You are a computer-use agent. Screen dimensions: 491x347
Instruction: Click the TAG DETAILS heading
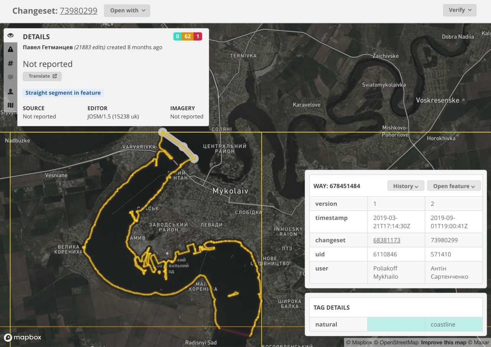(331, 307)
